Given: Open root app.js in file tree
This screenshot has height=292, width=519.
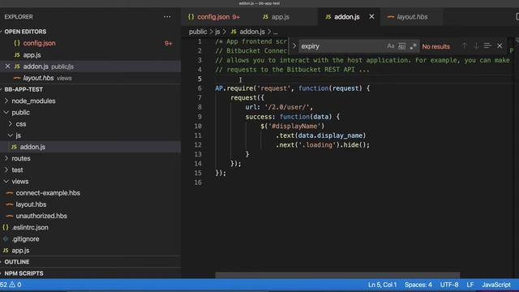Looking at the screenshot, I should 90,251.
